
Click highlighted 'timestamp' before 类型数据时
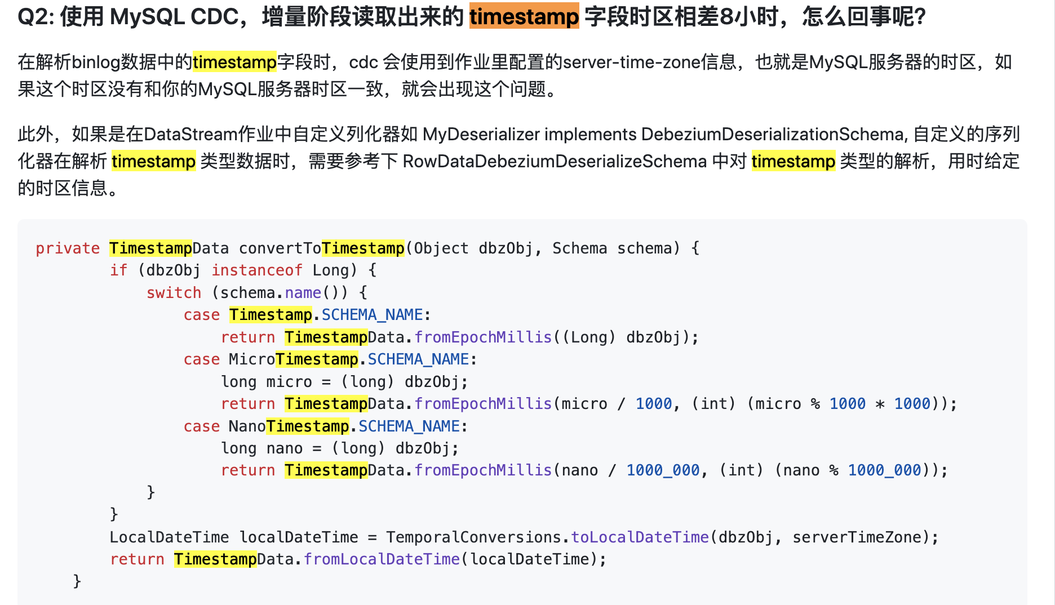[x=153, y=161]
